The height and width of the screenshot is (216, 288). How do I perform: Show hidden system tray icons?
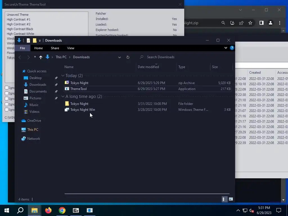point(238,210)
